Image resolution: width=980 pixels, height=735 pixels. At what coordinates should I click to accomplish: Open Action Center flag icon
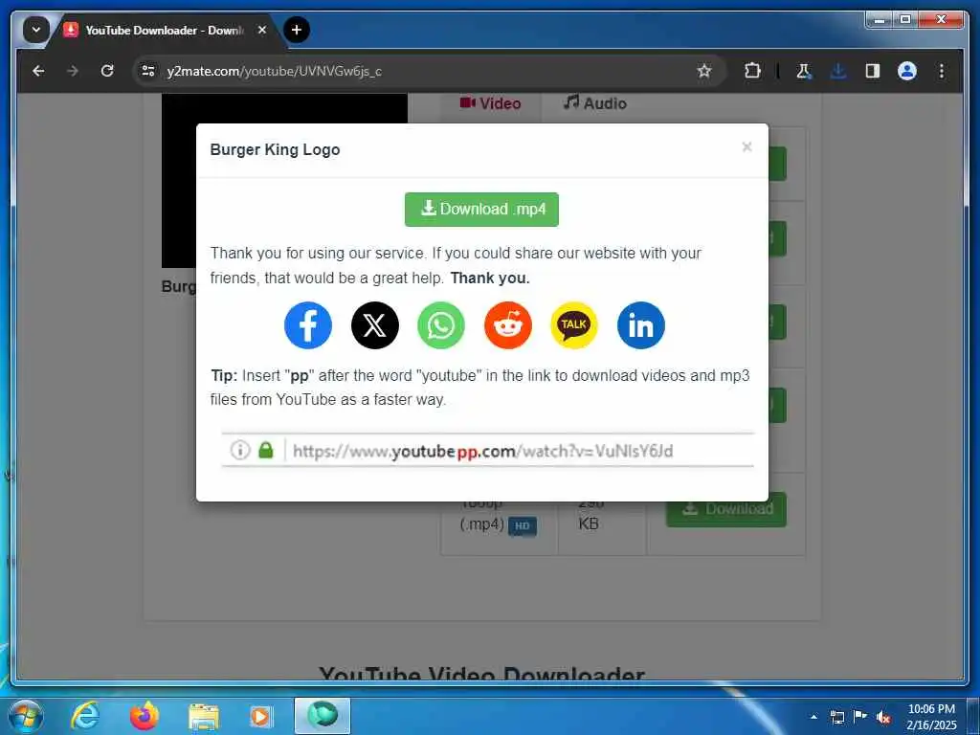pos(860,716)
